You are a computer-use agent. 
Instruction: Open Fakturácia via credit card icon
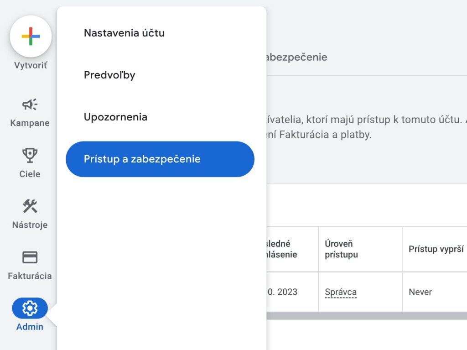click(30, 257)
